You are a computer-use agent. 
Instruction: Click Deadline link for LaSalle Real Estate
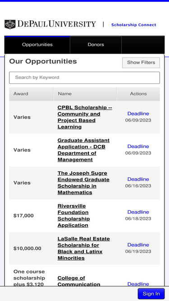point(138,245)
